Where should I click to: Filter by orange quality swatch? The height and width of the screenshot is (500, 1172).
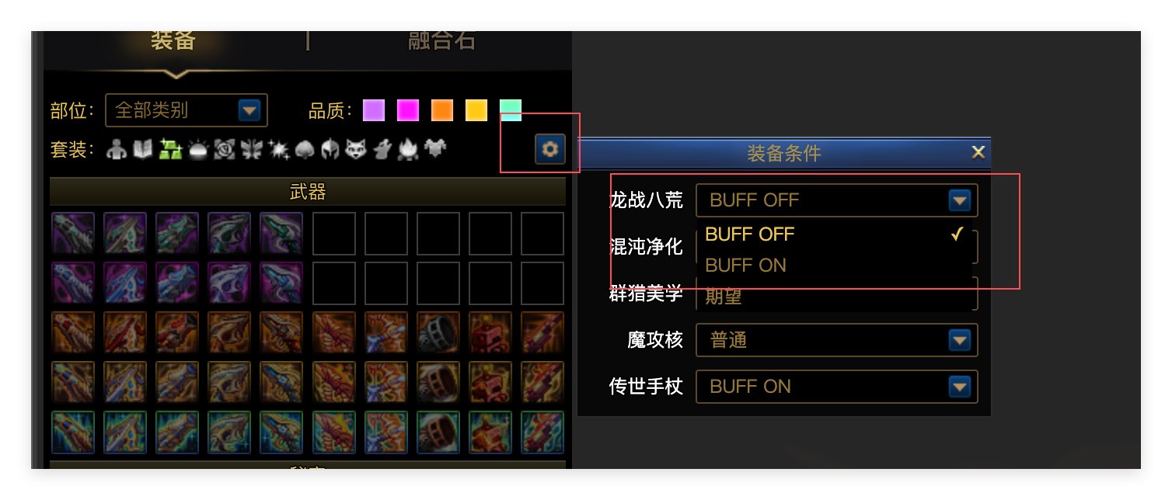(x=442, y=110)
